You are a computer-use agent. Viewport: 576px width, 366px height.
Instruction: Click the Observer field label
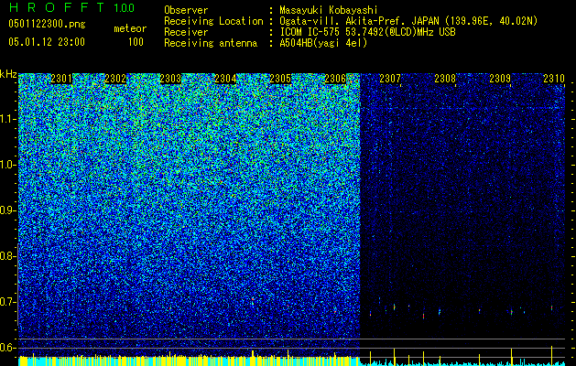pyautogui.click(x=186, y=10)
